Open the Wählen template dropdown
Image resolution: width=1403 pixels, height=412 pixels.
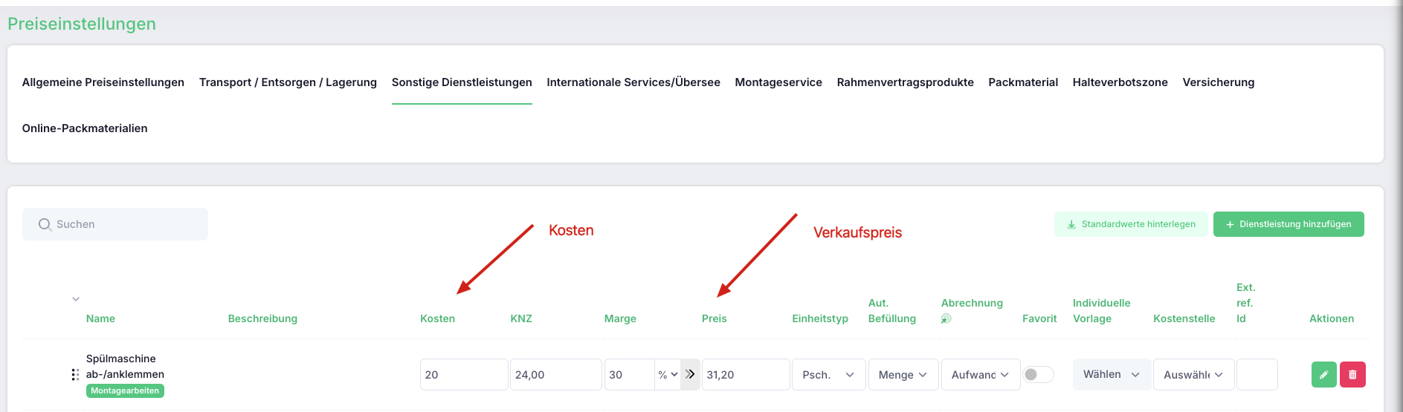[1112, 374]
